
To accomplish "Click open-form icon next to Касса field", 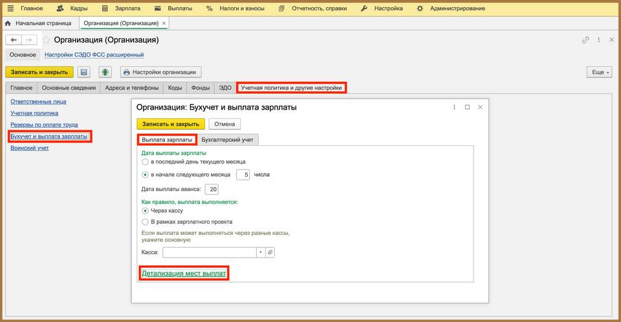I will click(270, 252).
